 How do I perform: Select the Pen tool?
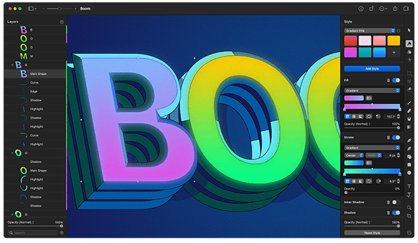point(409,140)
